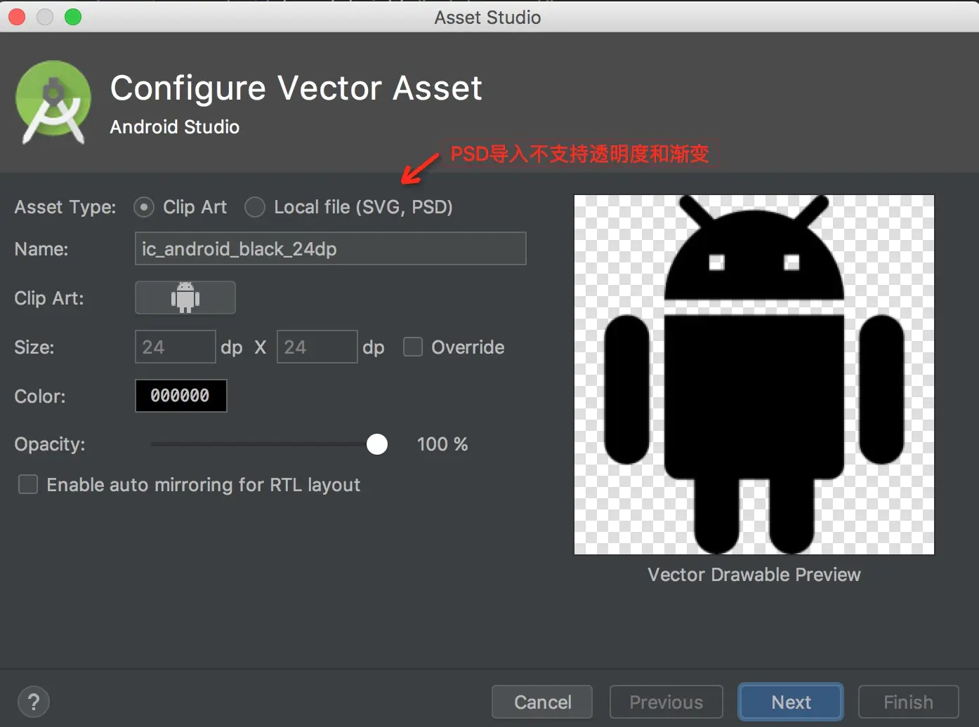This screenshot has width=979, height=727.
Task: Click the 100 % opacity value
Action: (442, 444)
